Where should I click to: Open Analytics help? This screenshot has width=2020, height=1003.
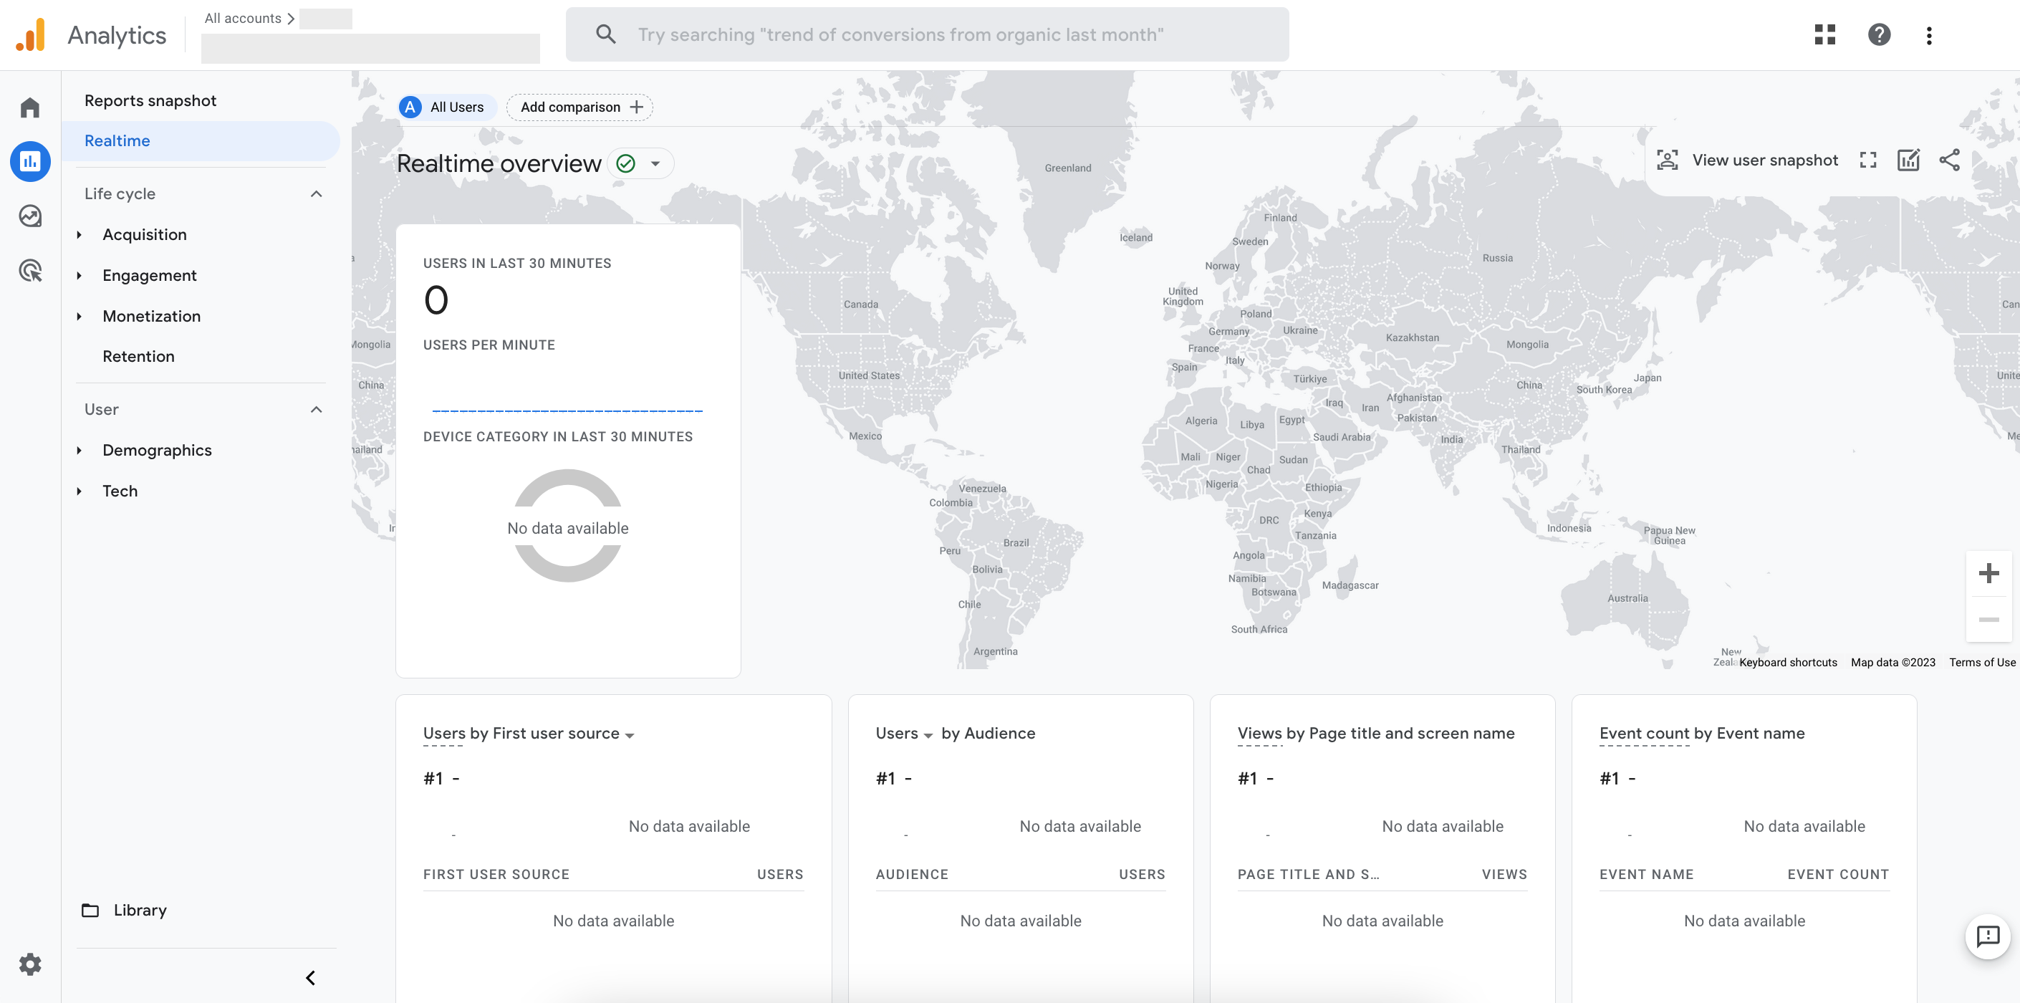point(1879,34)
